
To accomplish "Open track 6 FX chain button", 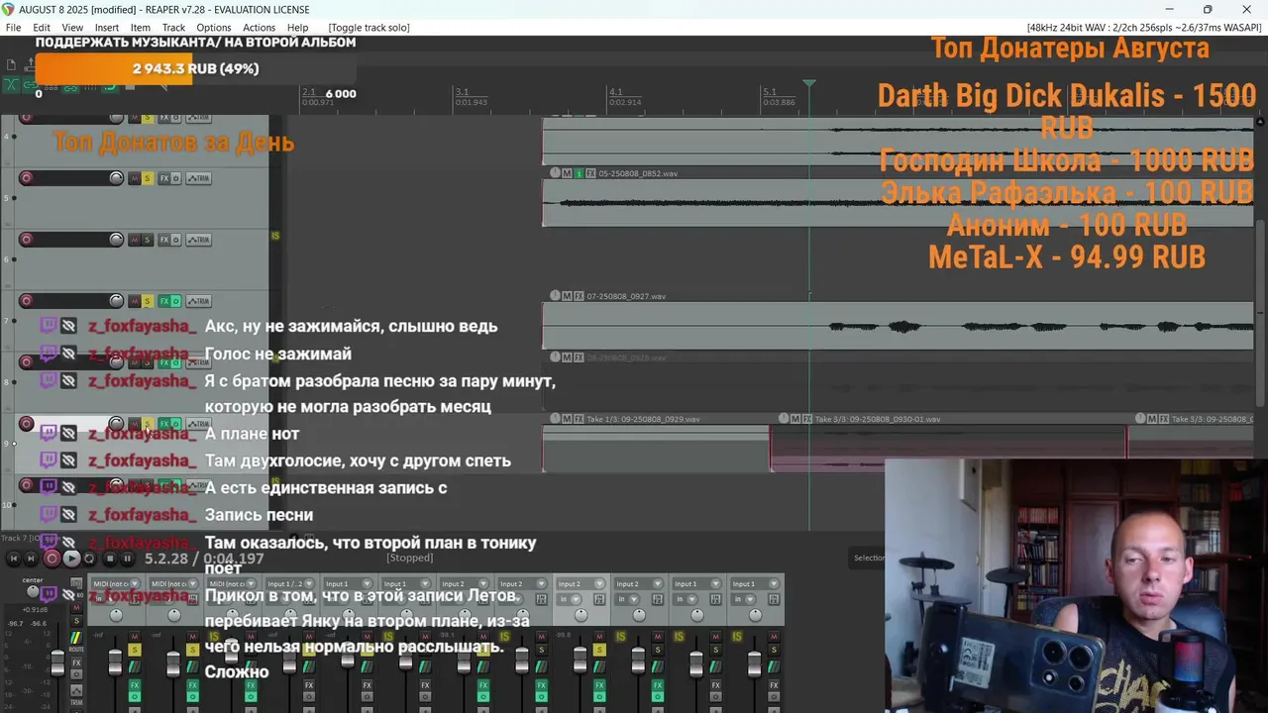I will tap(164, 240).
